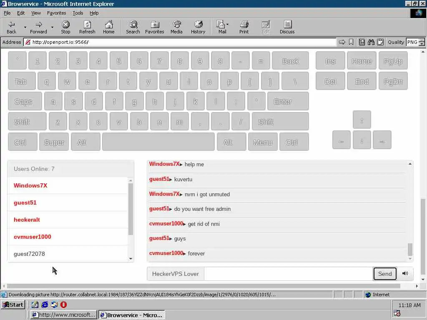Click the left Ctrl virtual key
This screenshot has width=427, height=320.
coord(23,142)
